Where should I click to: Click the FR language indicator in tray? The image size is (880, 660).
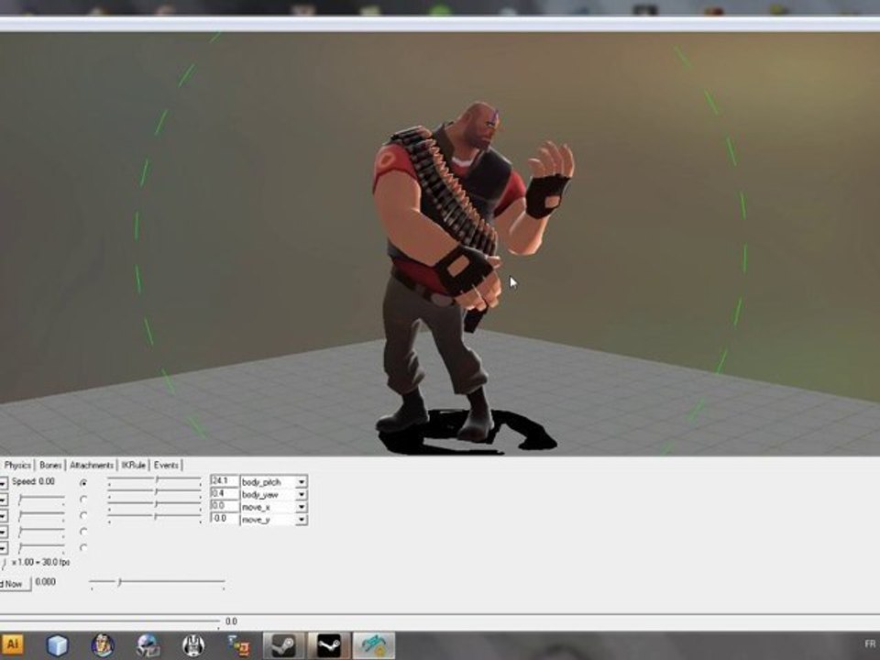(x=869, y=643)
